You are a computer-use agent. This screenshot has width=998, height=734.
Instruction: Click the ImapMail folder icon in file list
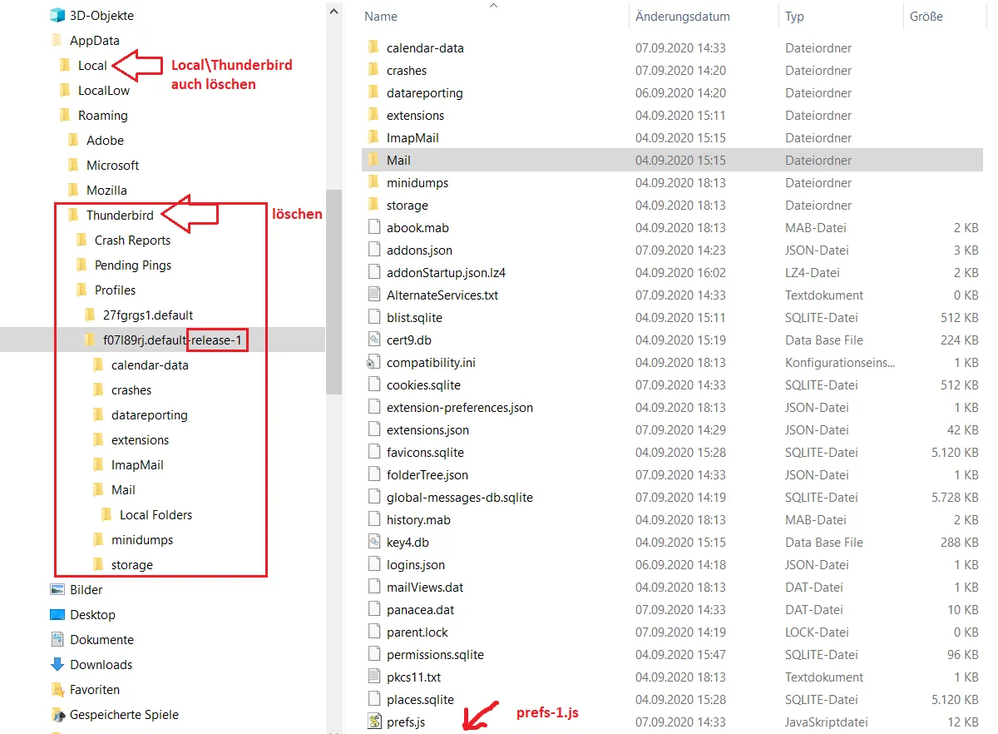(x=373, y=137)
